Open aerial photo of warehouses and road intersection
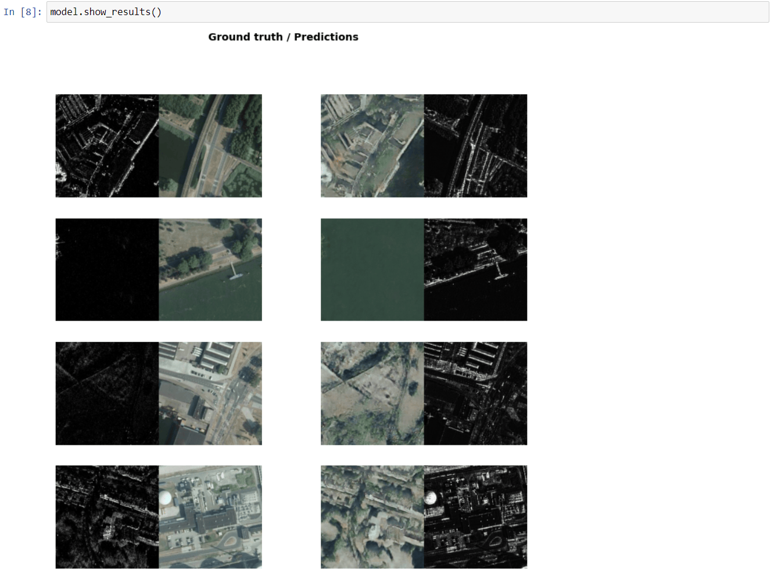The width and height of the screenshot is (774, 576). (x=210, y=394)
